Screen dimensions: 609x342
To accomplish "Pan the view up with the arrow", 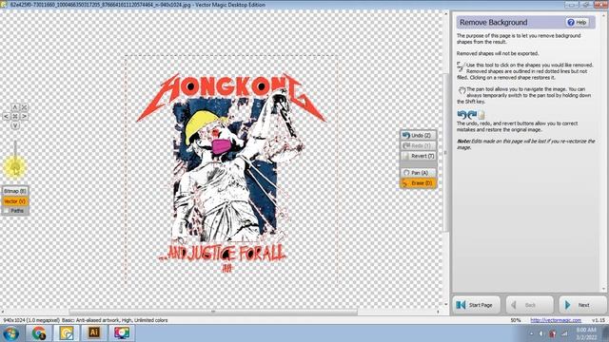I will click(15, 107).
